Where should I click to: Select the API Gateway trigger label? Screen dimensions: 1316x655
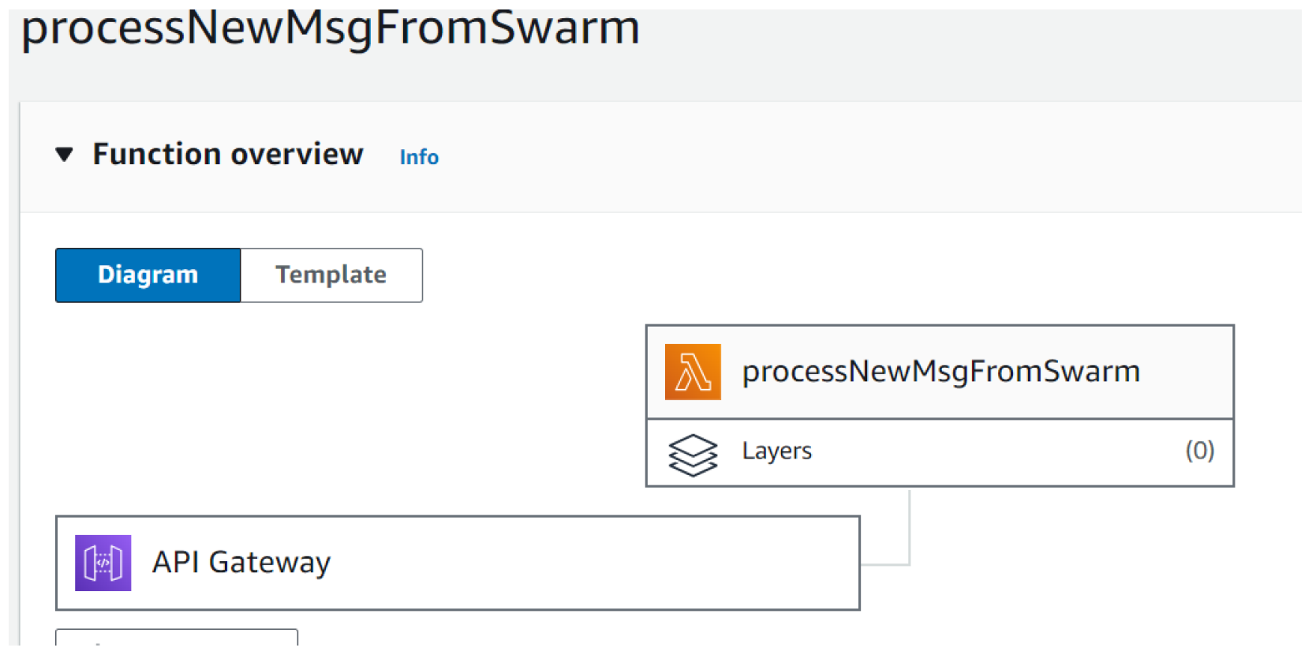tap(241, 563)
